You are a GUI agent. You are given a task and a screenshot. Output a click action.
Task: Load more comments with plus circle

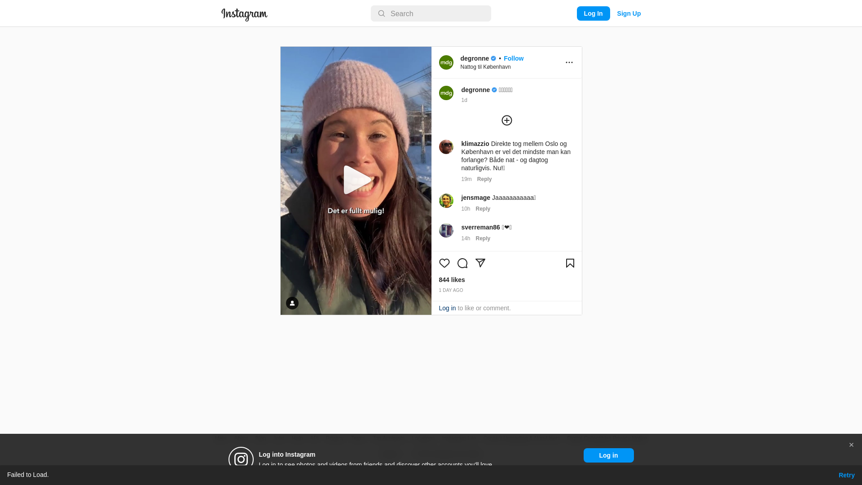click(506, 120)
